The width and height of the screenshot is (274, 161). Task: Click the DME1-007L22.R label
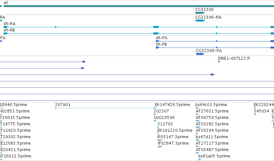click(x=234, y=58)
